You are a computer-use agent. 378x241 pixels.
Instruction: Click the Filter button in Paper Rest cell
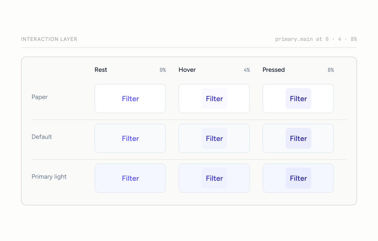click(130, 98)
